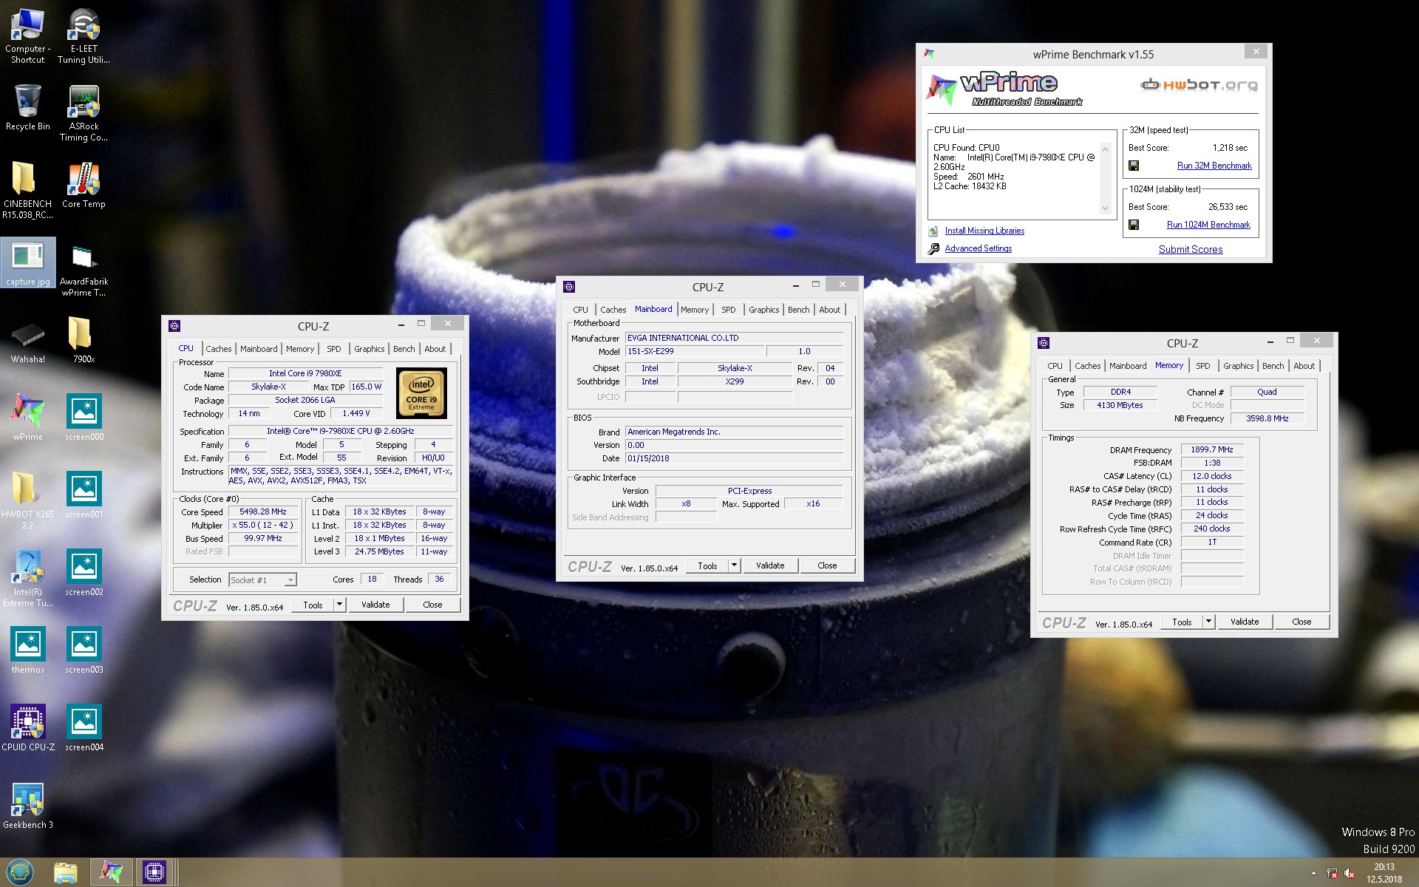Click Submit Scores link in wPrime
This screenshot has height=887, width=1419.
point(1191,249)
